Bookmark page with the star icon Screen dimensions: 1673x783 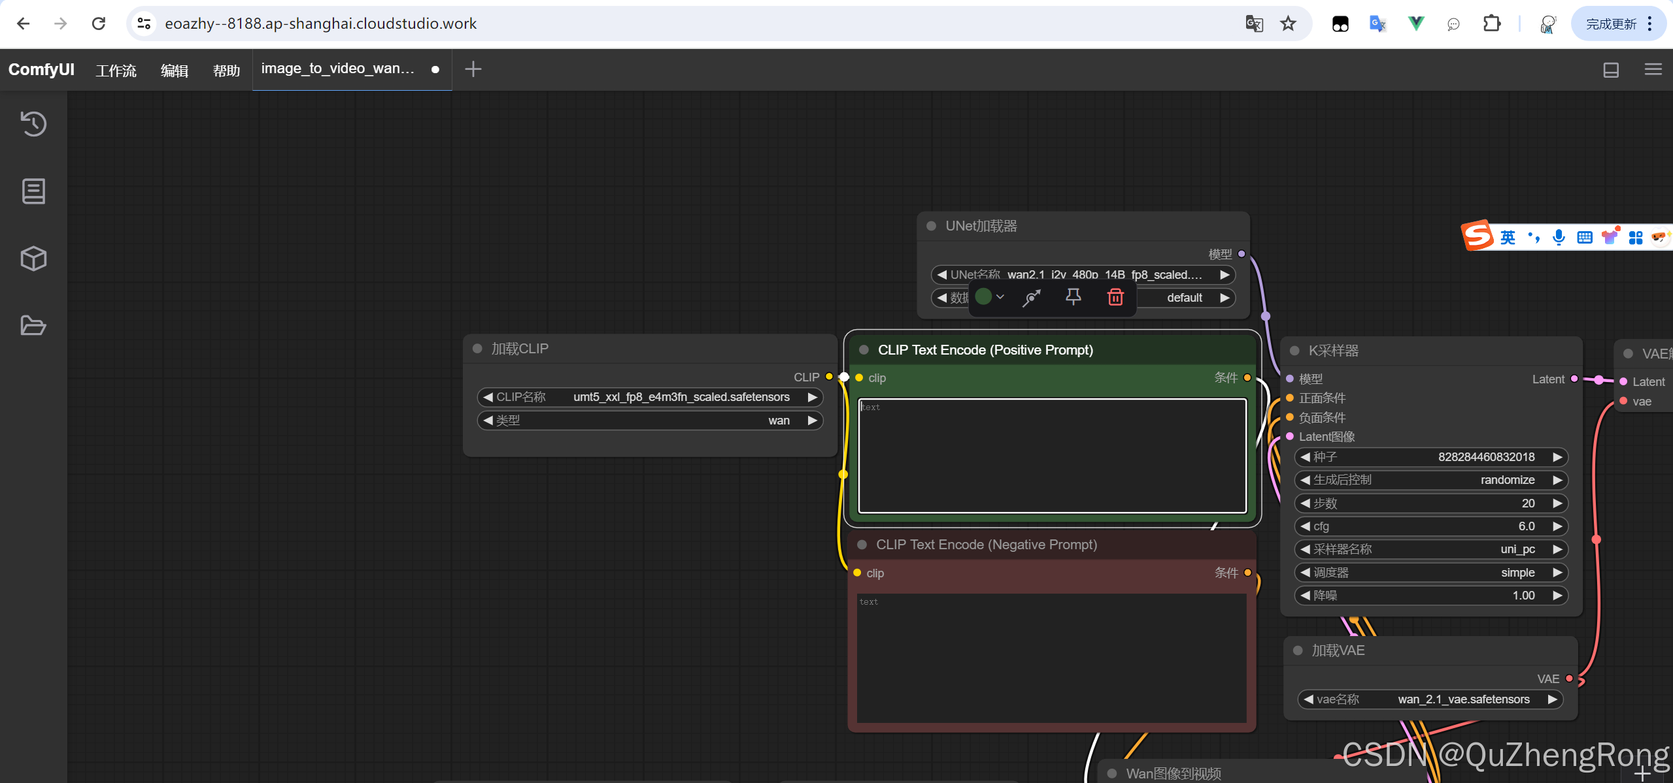(1288, 24)
